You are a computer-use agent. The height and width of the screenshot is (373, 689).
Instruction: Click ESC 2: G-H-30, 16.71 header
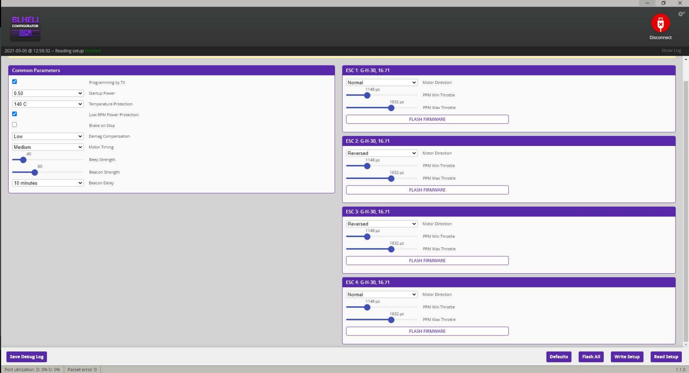pyautogui.click(x=509, y=141)
